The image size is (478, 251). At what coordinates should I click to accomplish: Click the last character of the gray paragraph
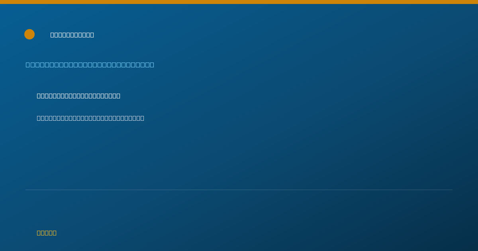142,118
